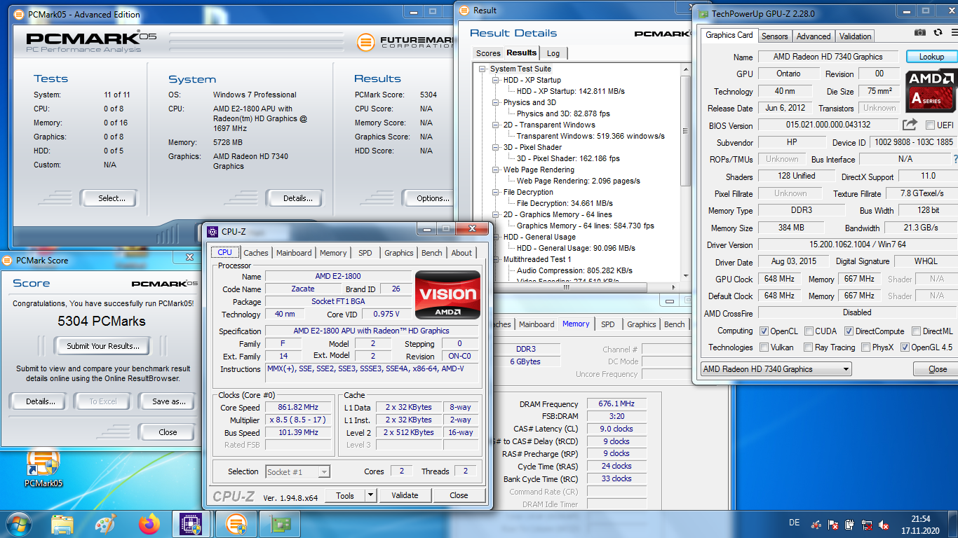Viewport: 958px width, 538px height.
Task: Toggle the CUDA checkbox
Action: click(x=809, y=331)
